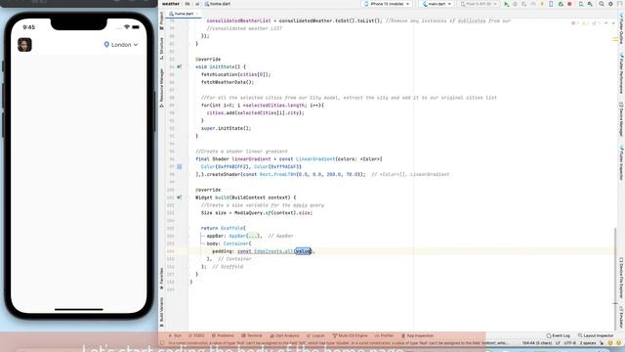Click the cursor position indicator in status bar
The height and width of the screenshot is (352, 625).
(x=537, y=343)
